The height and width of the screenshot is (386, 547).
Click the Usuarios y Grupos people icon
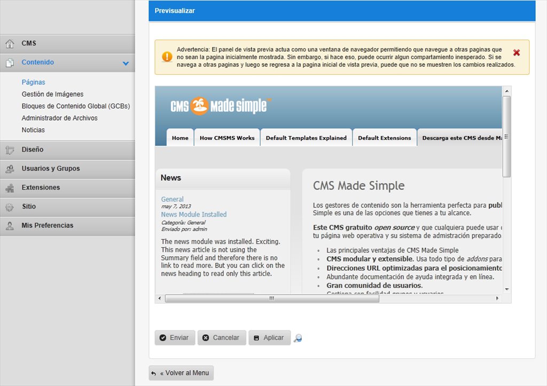tap(10, 169)
